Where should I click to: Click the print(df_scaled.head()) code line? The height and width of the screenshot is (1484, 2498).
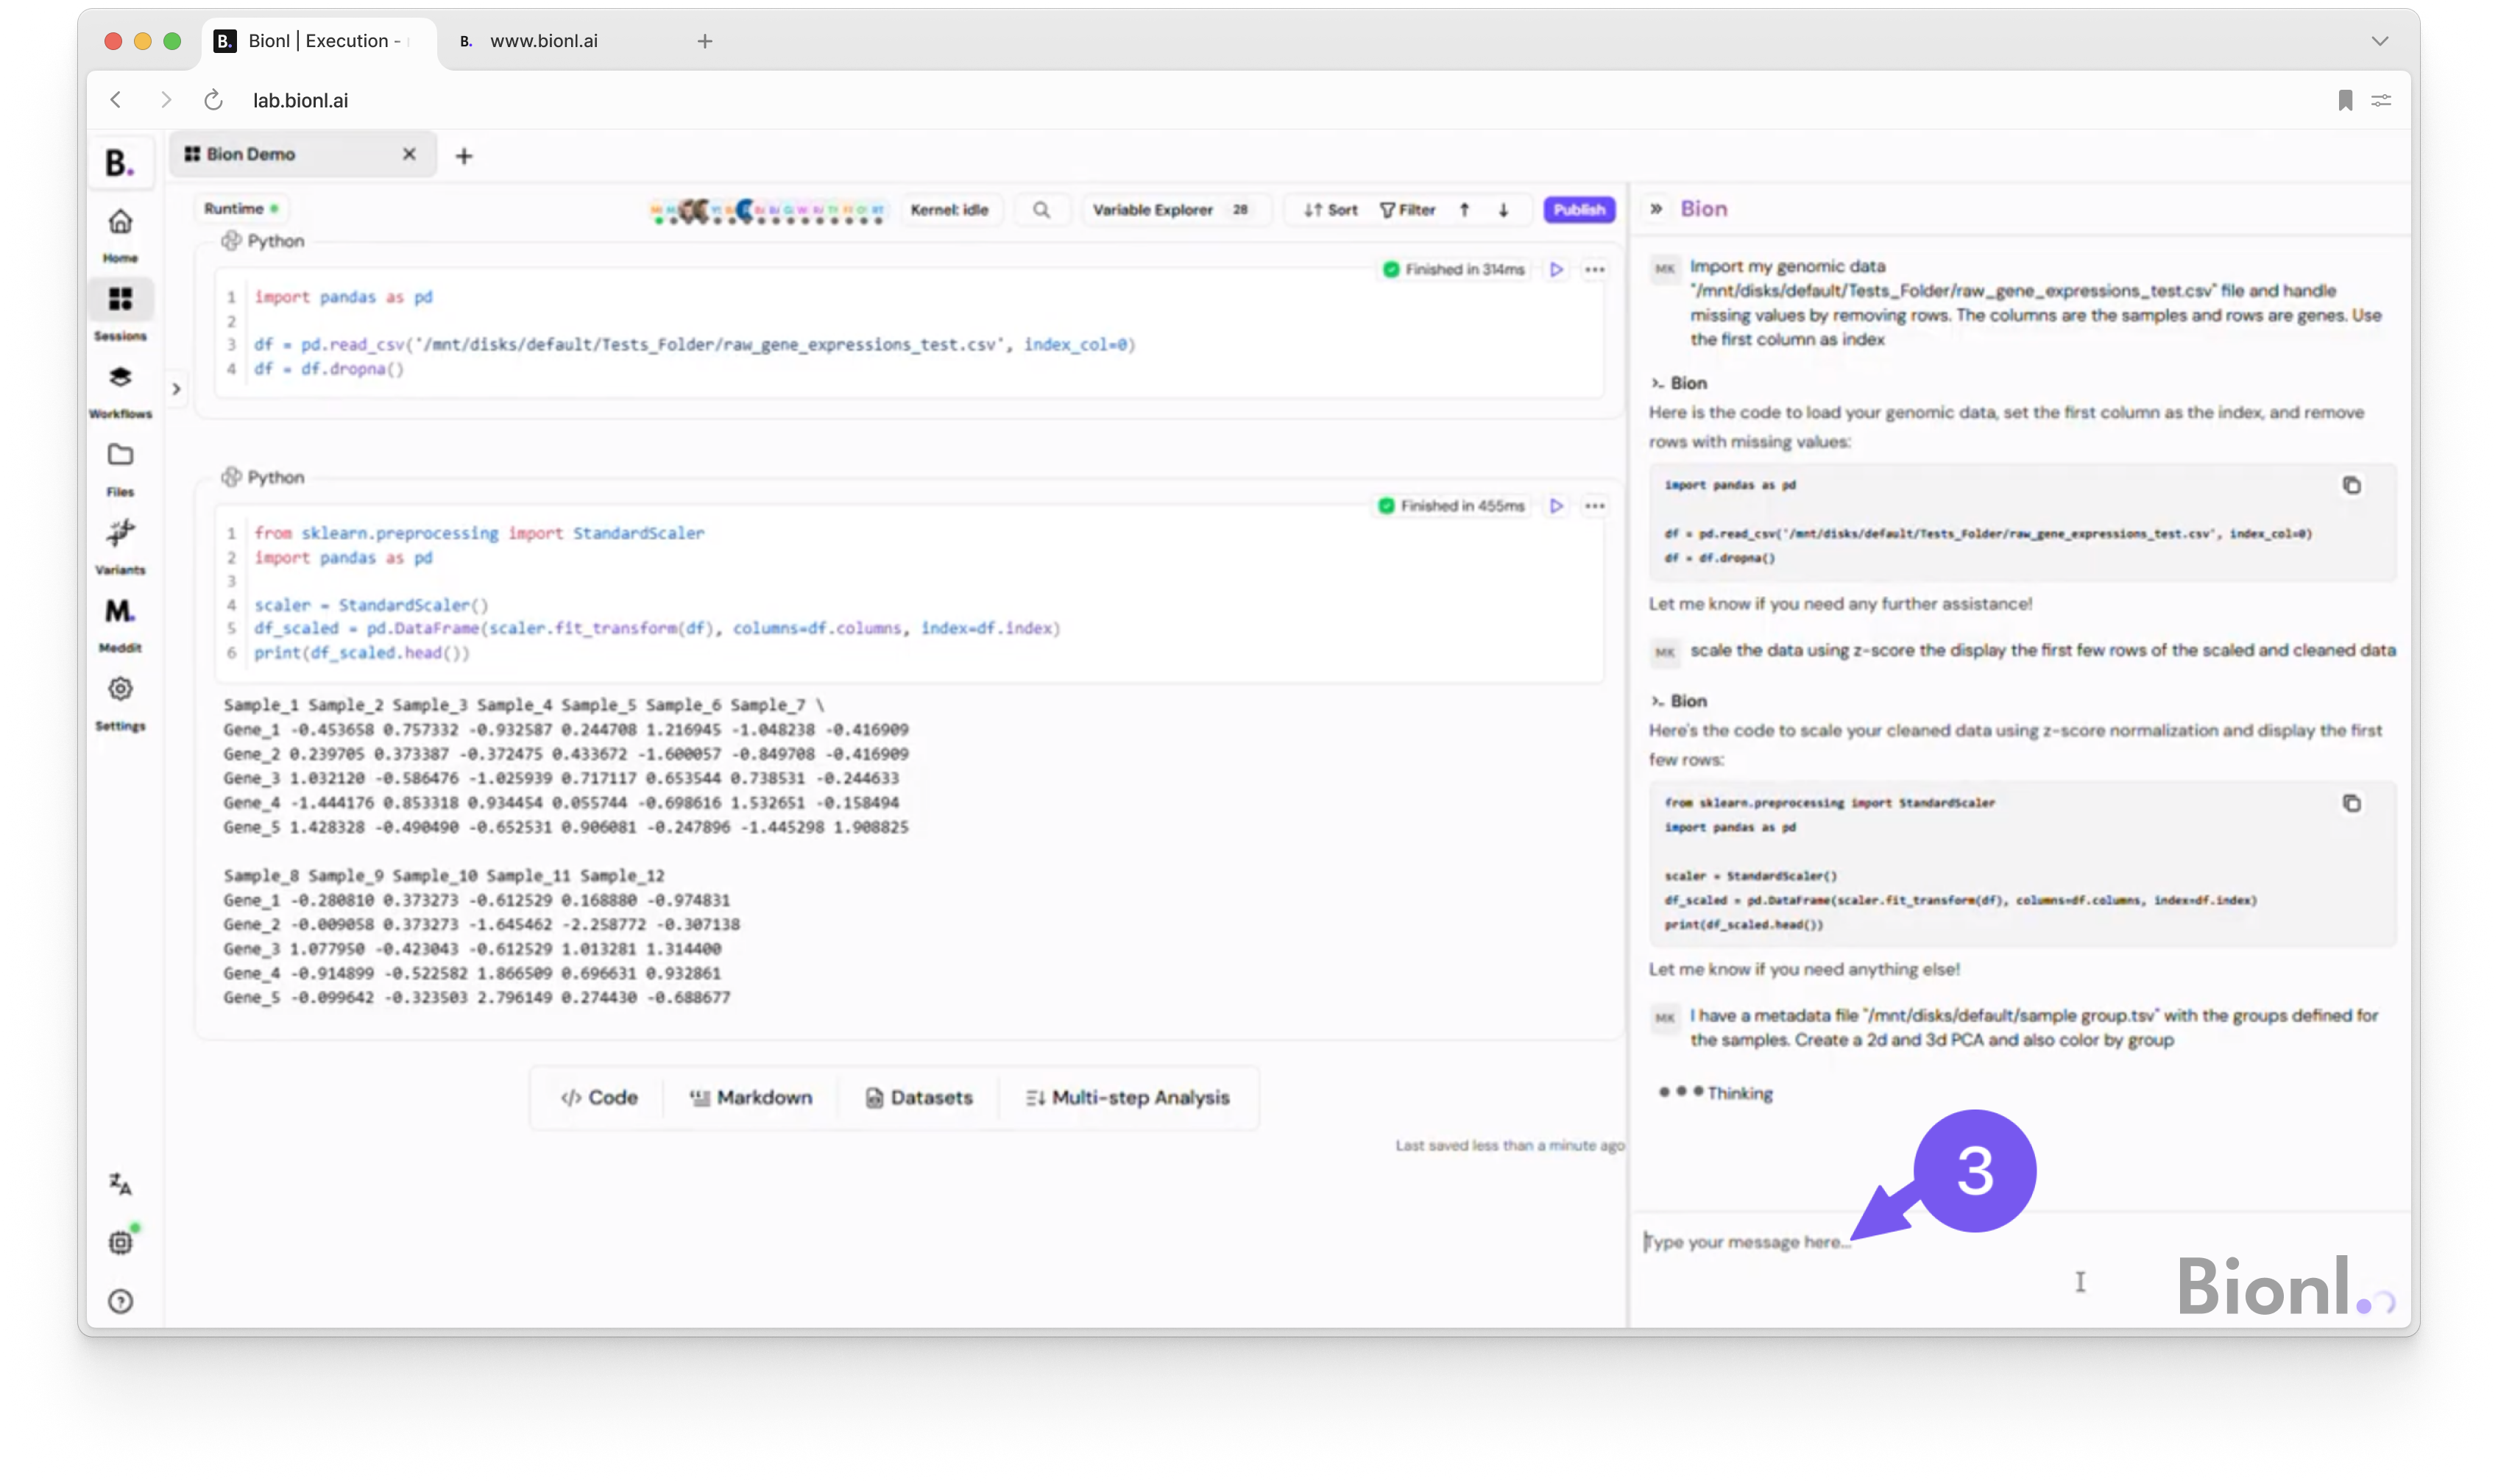(361, 653)
